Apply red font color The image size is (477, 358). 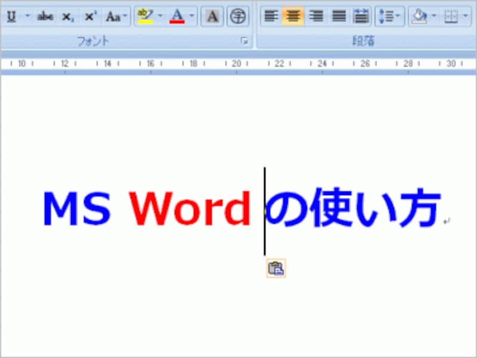click(177, 16)
